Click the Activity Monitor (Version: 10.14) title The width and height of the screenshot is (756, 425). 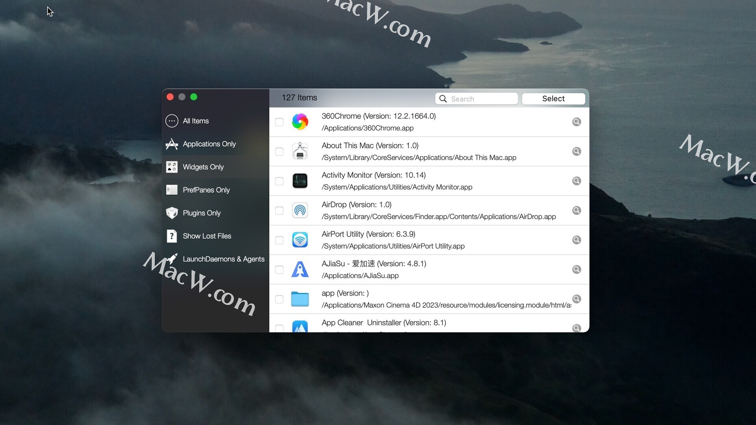[374, 175]
